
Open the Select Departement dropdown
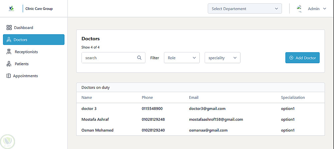pyautogui.click(x=244, y=9)
